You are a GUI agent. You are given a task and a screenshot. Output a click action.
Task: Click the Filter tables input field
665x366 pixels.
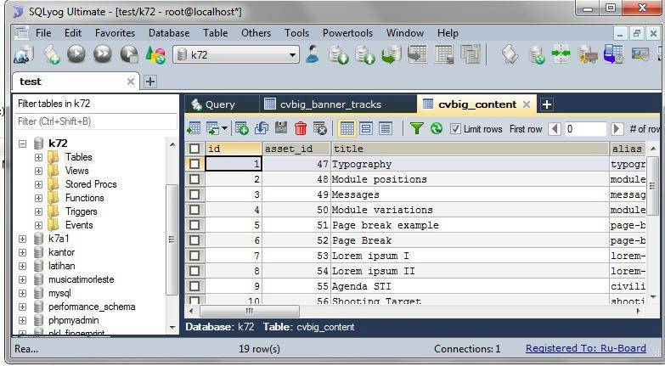96,121
